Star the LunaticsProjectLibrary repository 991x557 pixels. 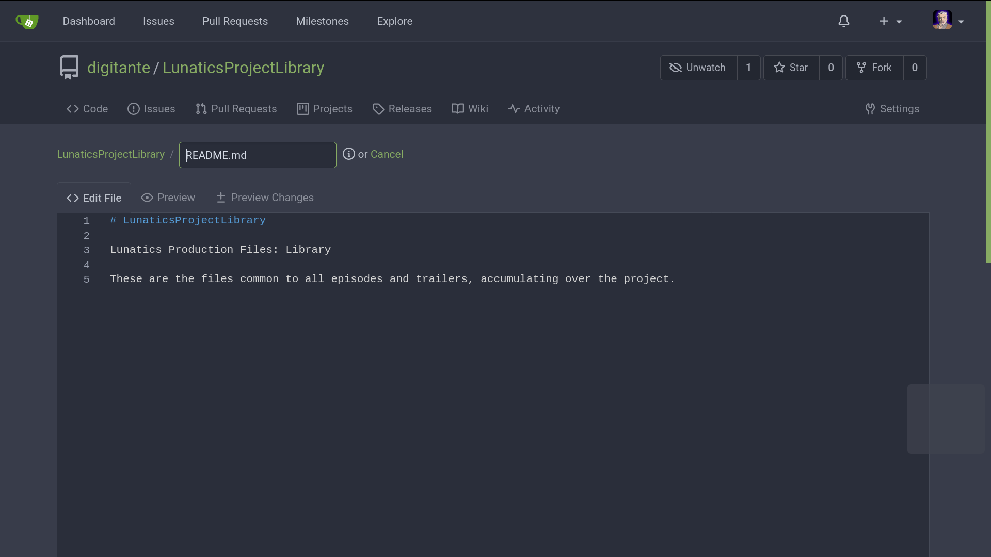tap(791, 68)
